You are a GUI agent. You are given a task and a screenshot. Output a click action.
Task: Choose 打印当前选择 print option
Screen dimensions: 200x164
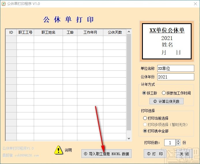[x=156, y=118]
